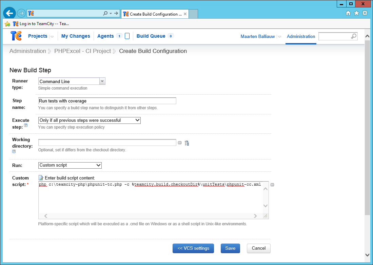Viewport: 373px width, 265px height.
Task: Click the parameter icon beside Working directory field
Action: click(180, 143)
